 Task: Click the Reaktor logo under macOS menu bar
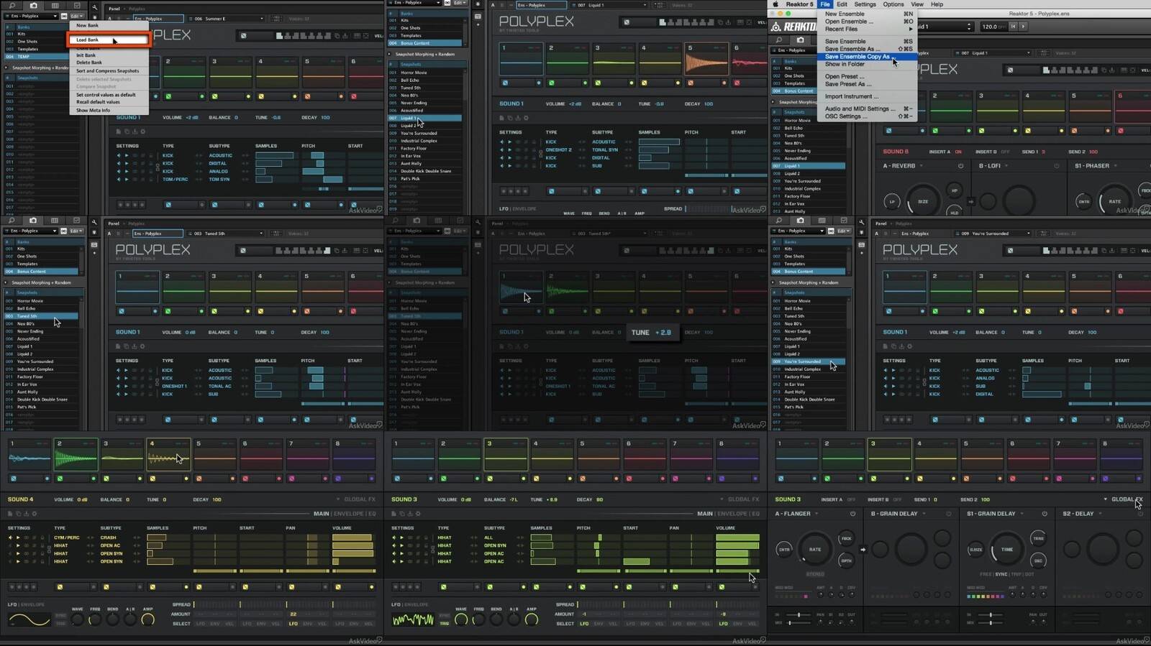coord(793,27)
